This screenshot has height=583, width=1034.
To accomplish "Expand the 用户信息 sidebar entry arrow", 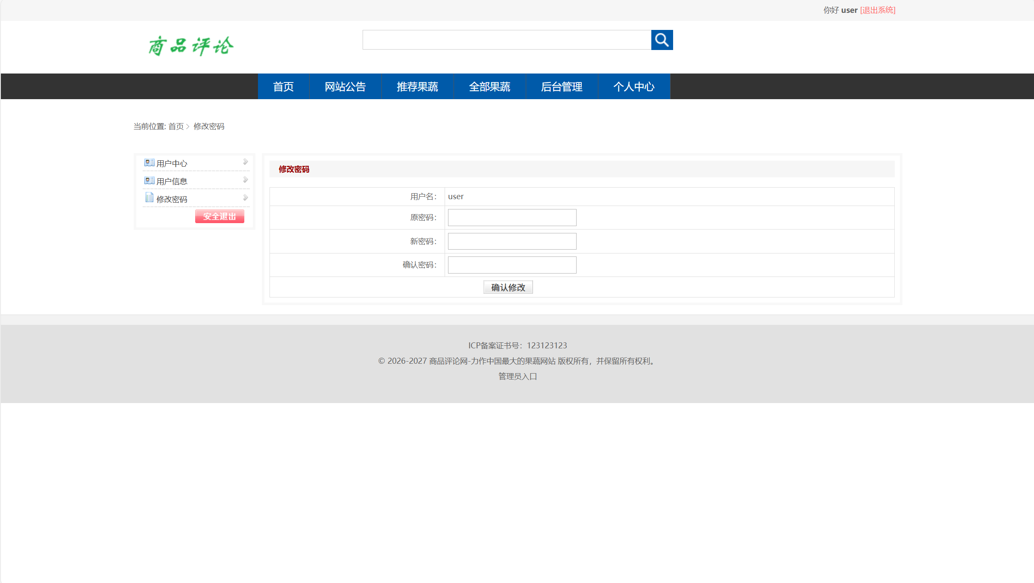I will (245, 180).
